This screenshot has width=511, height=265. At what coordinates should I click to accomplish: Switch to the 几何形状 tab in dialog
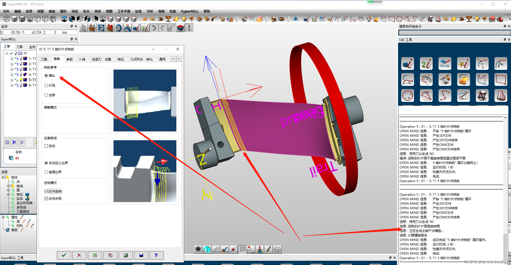coord(136,59)
